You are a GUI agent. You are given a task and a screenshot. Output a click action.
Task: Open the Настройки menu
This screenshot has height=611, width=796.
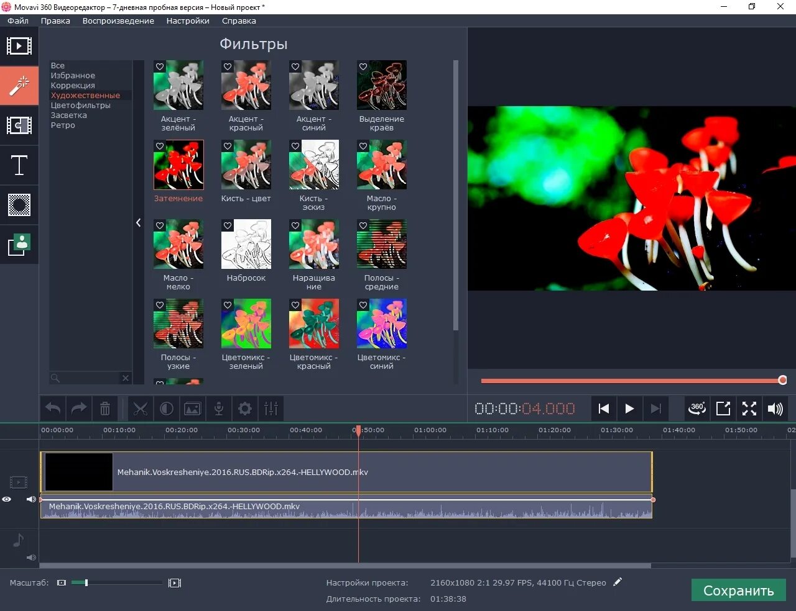pyautogui.click(x=188, y=20)
